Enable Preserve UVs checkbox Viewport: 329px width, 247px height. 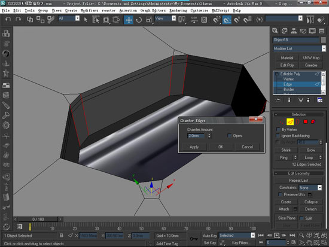point(280,194)
